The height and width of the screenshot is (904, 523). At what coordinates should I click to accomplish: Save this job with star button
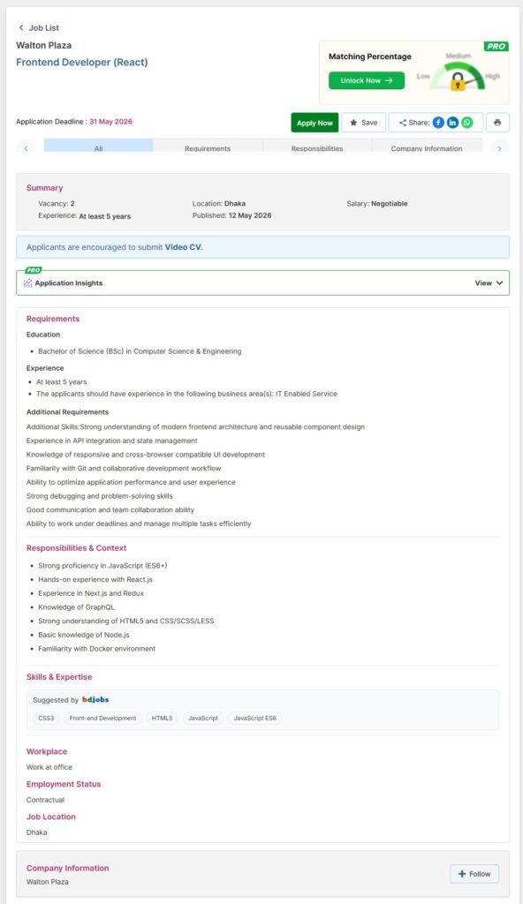[364, 122]
